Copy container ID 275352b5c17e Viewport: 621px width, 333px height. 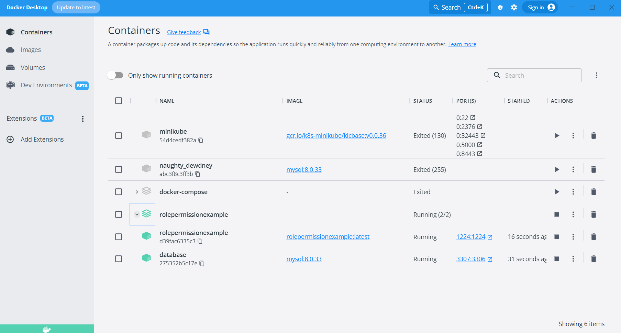point(202,263)
